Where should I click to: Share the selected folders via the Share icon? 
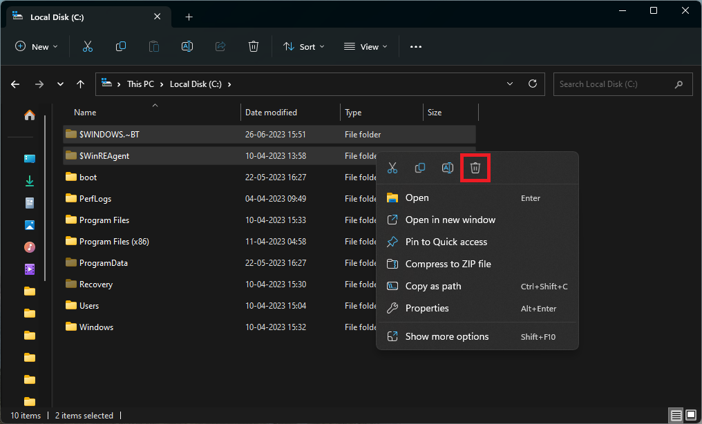click(220, 46)
